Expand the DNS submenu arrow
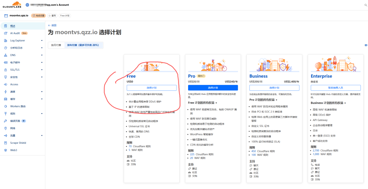Screen dimensions: 368x189 click(x=42, y=55)
